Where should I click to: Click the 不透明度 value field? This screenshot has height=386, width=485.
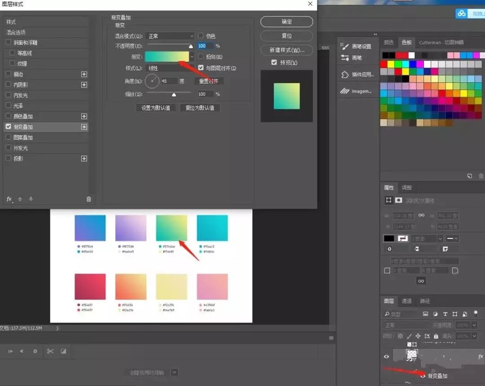tap(205, 46)
